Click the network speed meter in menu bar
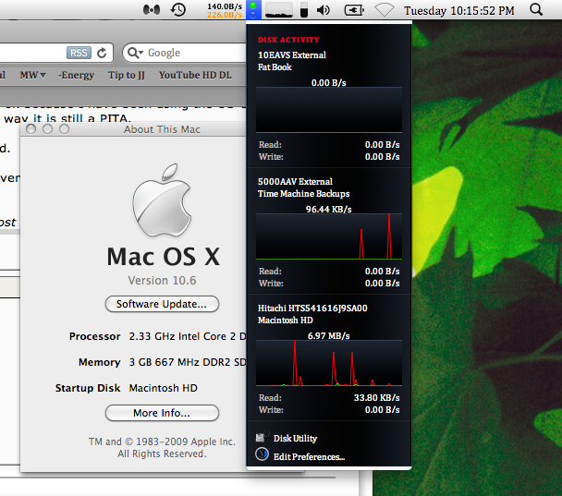Image resolution: width=562 pixels, height=496 pixels. 225,10
